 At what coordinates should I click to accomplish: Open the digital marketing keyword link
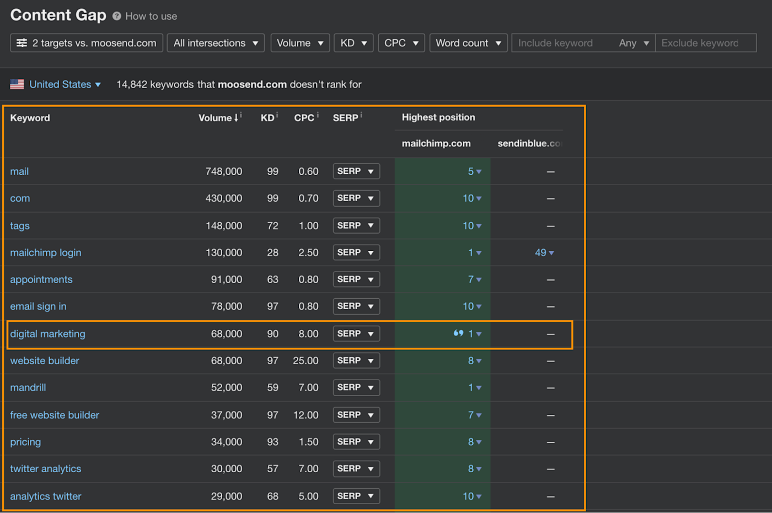click(x=48, y=334)
